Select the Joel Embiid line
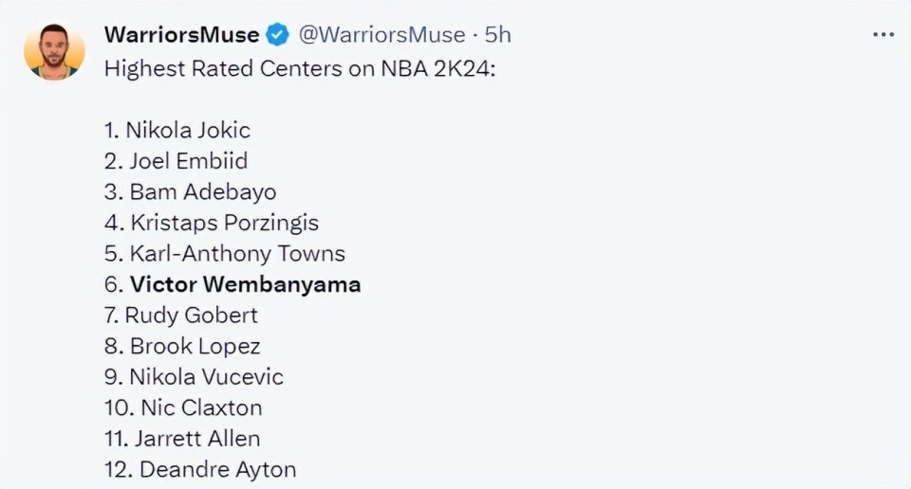This screenshot has height=489, width=911. pyautogui.click(x=187, y=161)
